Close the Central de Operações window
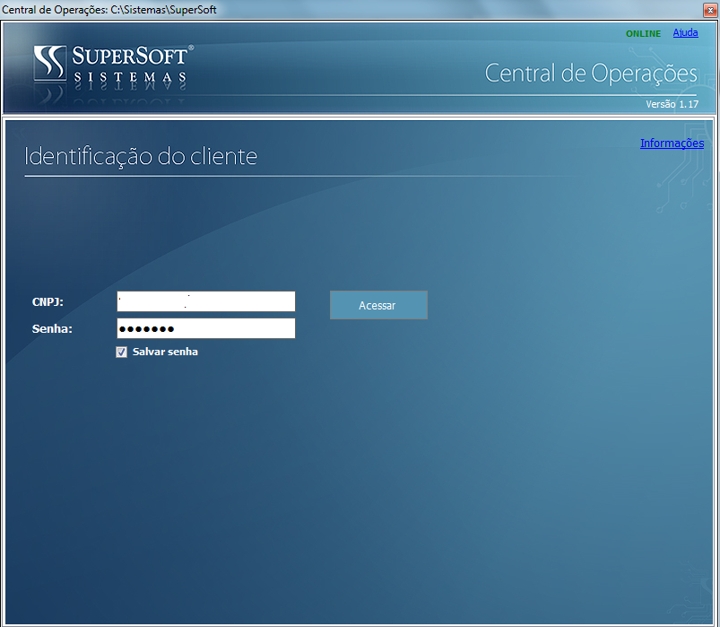The width and height of the screenshot is (720, 627). point(710,10)
